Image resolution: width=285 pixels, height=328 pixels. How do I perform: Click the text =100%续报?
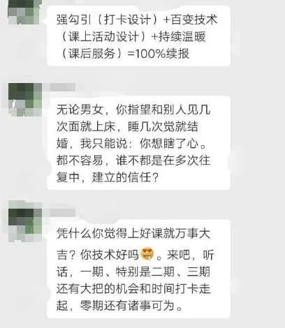coord(159,54)
